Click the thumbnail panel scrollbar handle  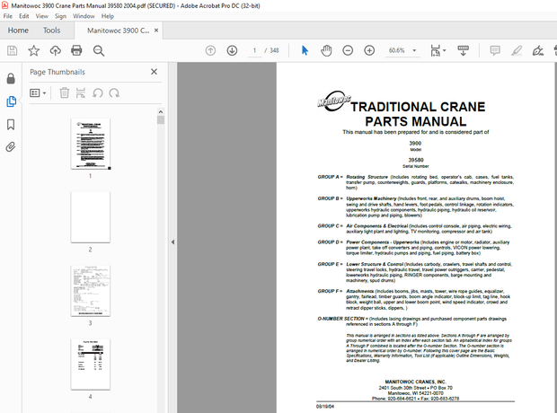tap(161, 120)
